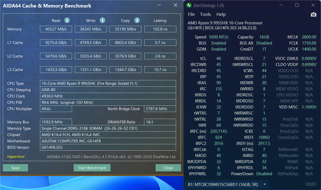Click the FCLK value 1750.00
The height and width of the screenshot is (190, 321).
(x=309, y=43)
